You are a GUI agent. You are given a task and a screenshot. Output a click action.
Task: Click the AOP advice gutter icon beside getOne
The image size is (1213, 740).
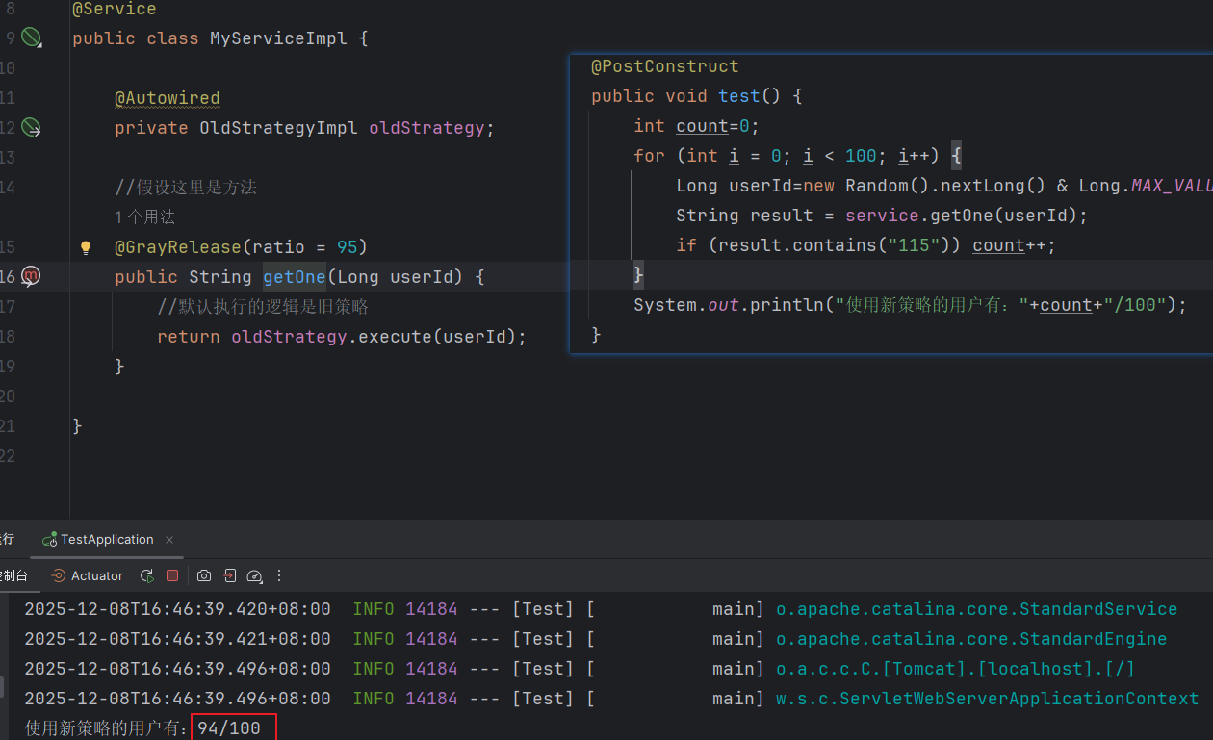(32, 277)
